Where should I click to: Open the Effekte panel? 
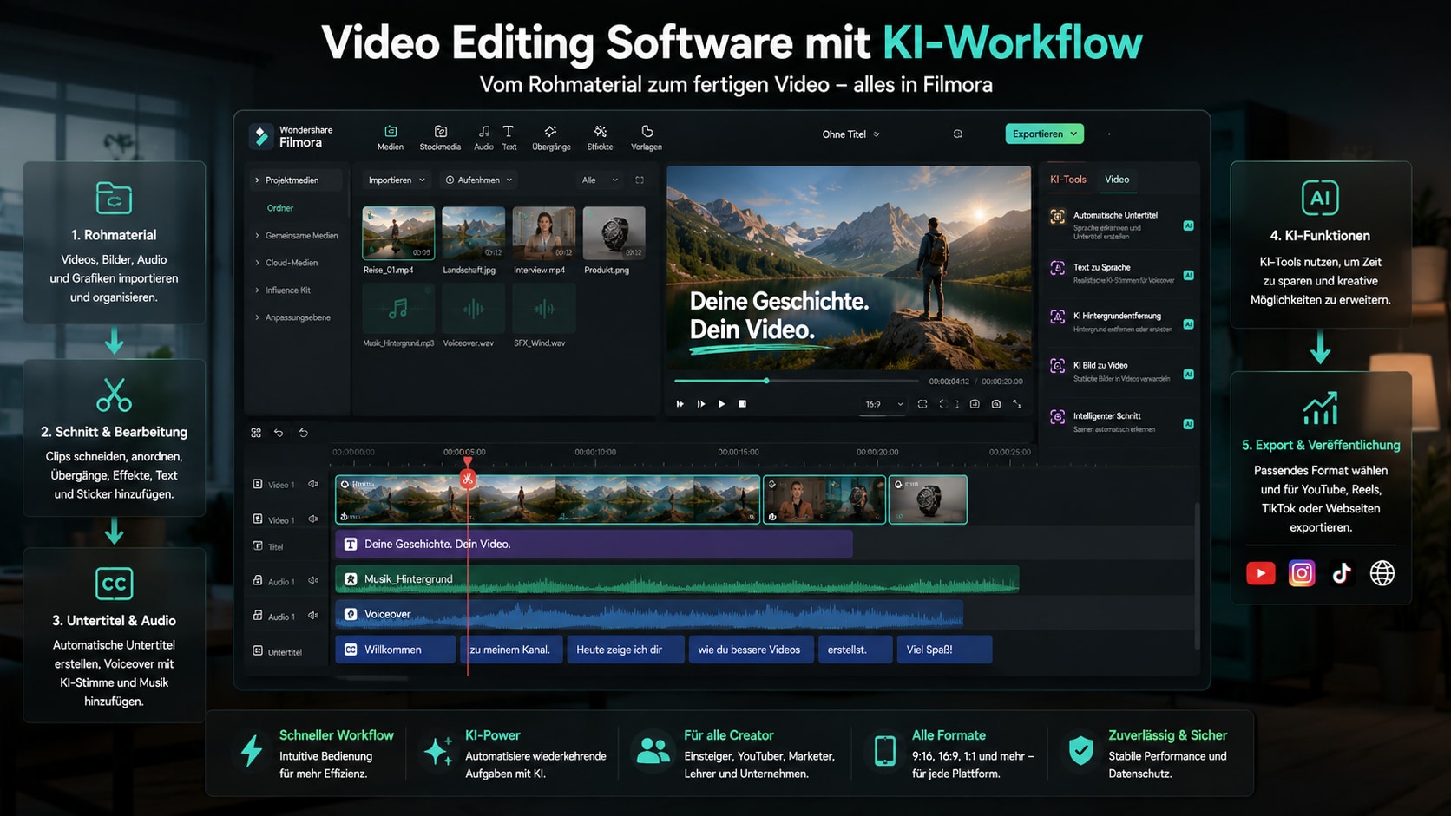pyautogui.click(x=600, y=137)
